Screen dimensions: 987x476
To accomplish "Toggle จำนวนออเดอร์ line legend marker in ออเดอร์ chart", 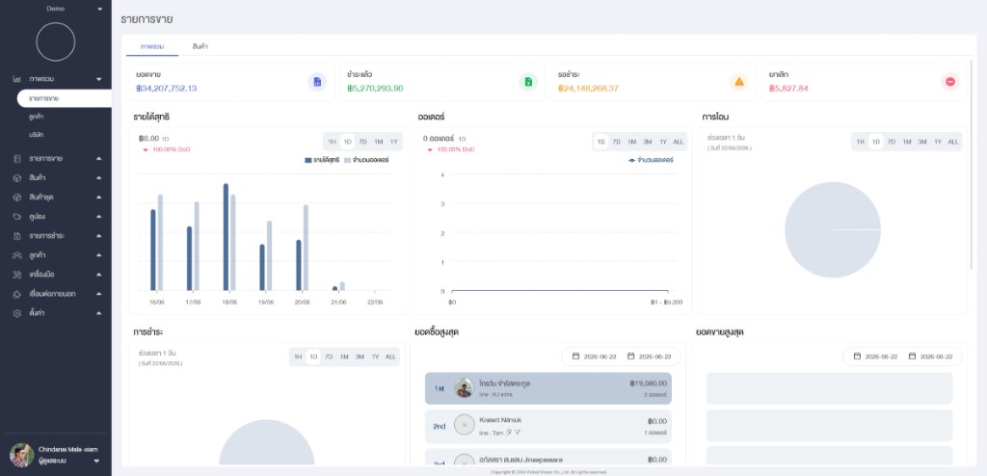I will pyautogui.click(x=632, y=161).
